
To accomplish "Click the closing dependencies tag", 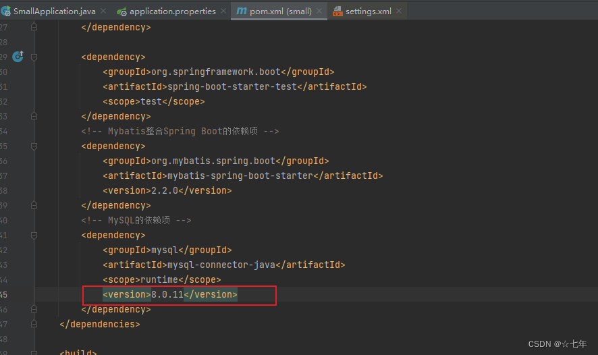I will (x=100, y=324).
